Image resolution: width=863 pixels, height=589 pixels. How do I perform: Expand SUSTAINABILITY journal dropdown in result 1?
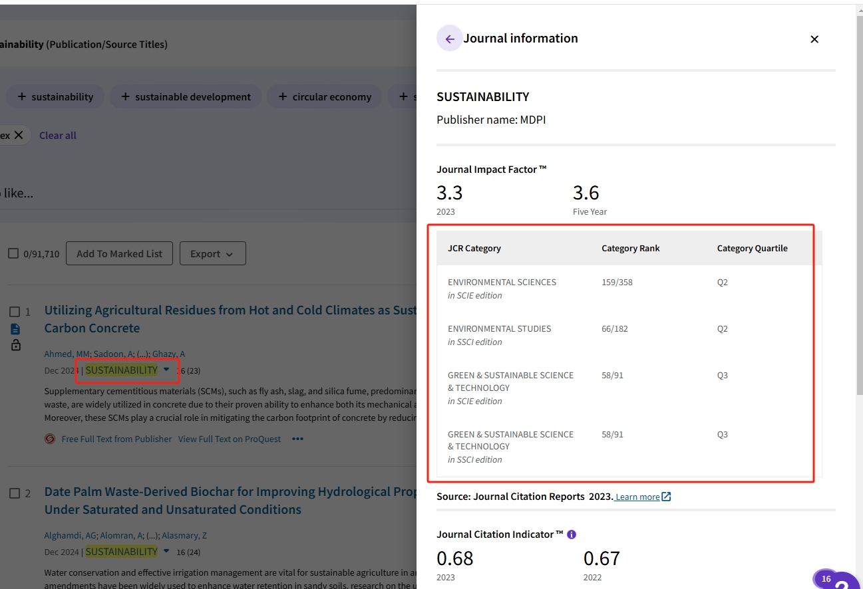[166, 370]
